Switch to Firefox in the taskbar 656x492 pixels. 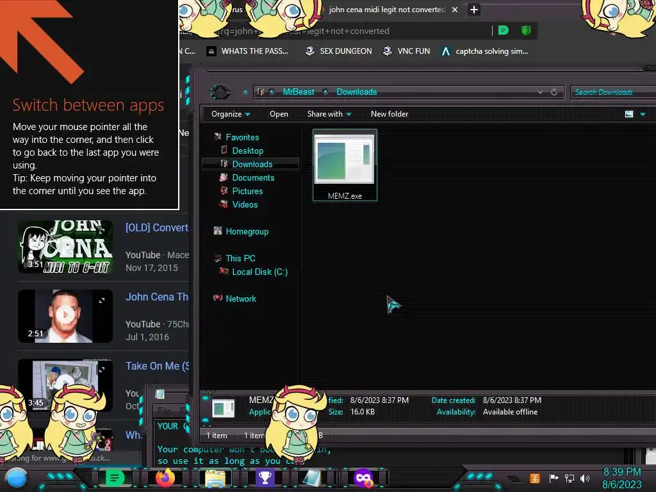(x=165, y=478)
